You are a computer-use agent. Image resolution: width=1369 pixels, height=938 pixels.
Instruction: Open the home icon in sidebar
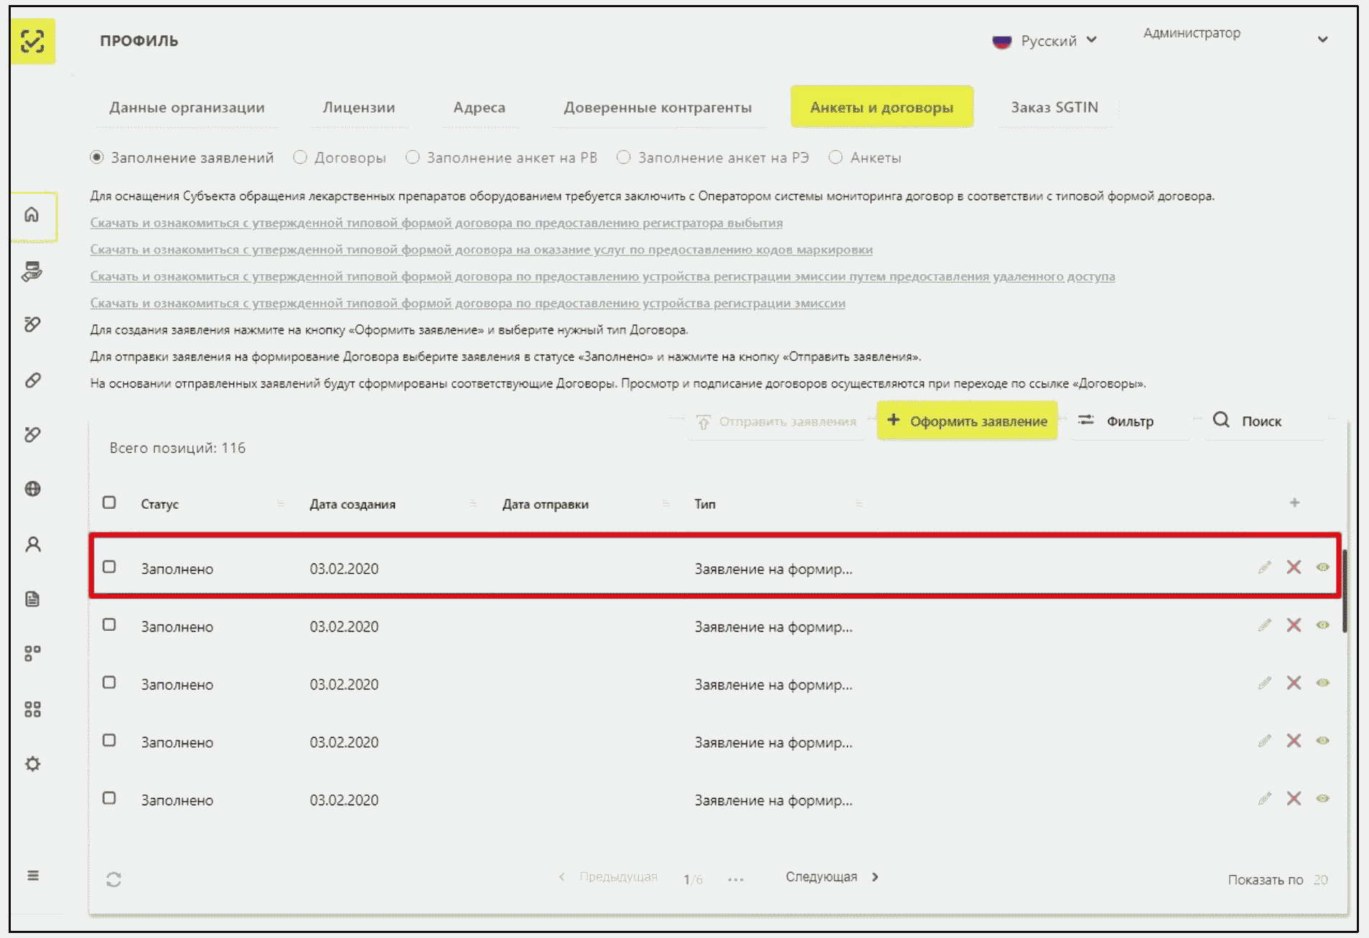[x=32, y=215]
